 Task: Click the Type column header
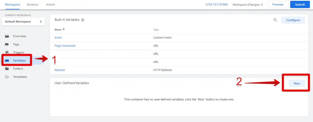click(156, 30)
